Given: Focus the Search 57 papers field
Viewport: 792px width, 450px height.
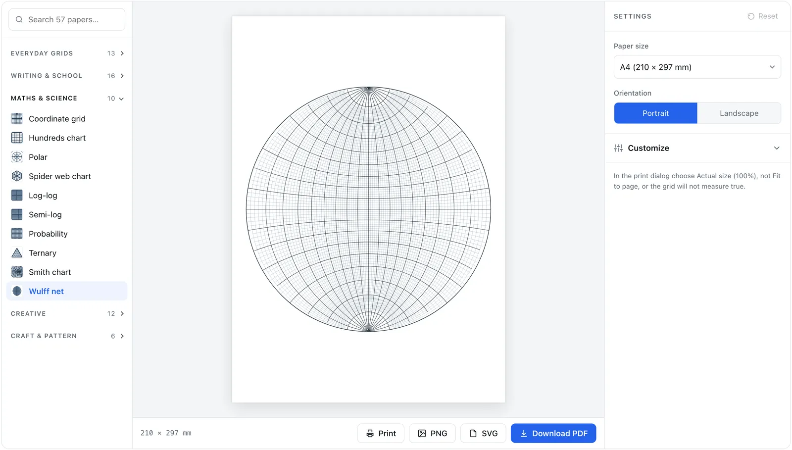Looking at the screenshot, I should [67, 19].
